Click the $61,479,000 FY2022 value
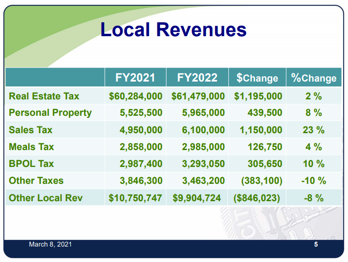Viewport: 348px width, 262px height. coord(198,96)
